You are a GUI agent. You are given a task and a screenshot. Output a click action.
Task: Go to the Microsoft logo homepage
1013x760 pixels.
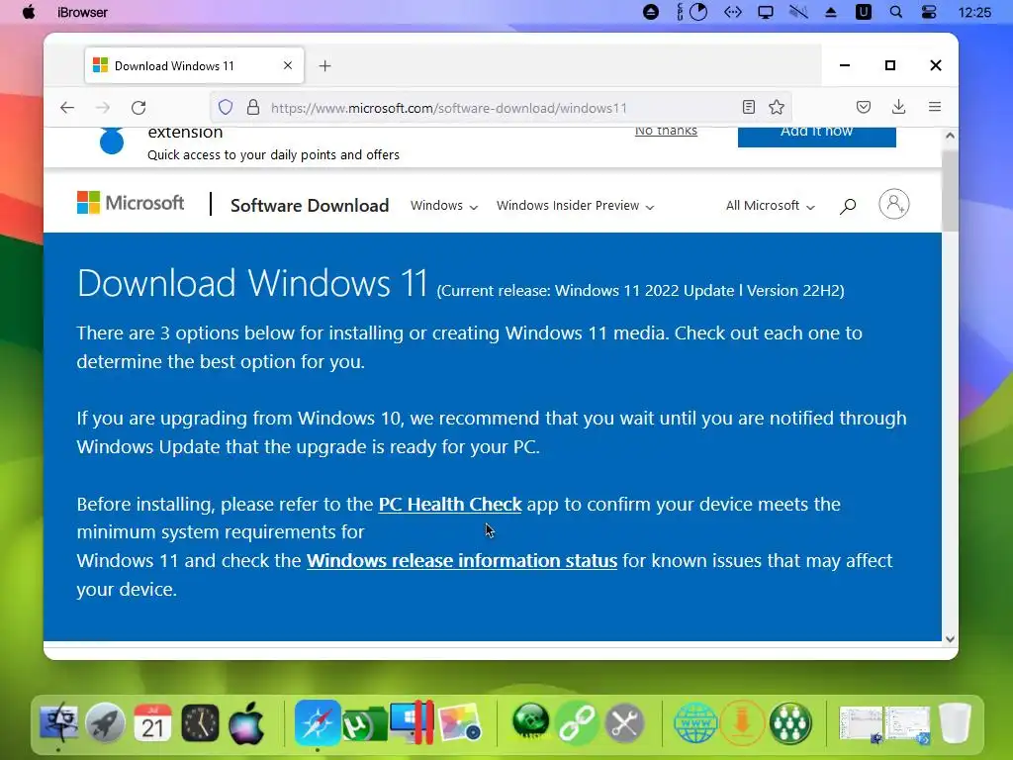131,203
